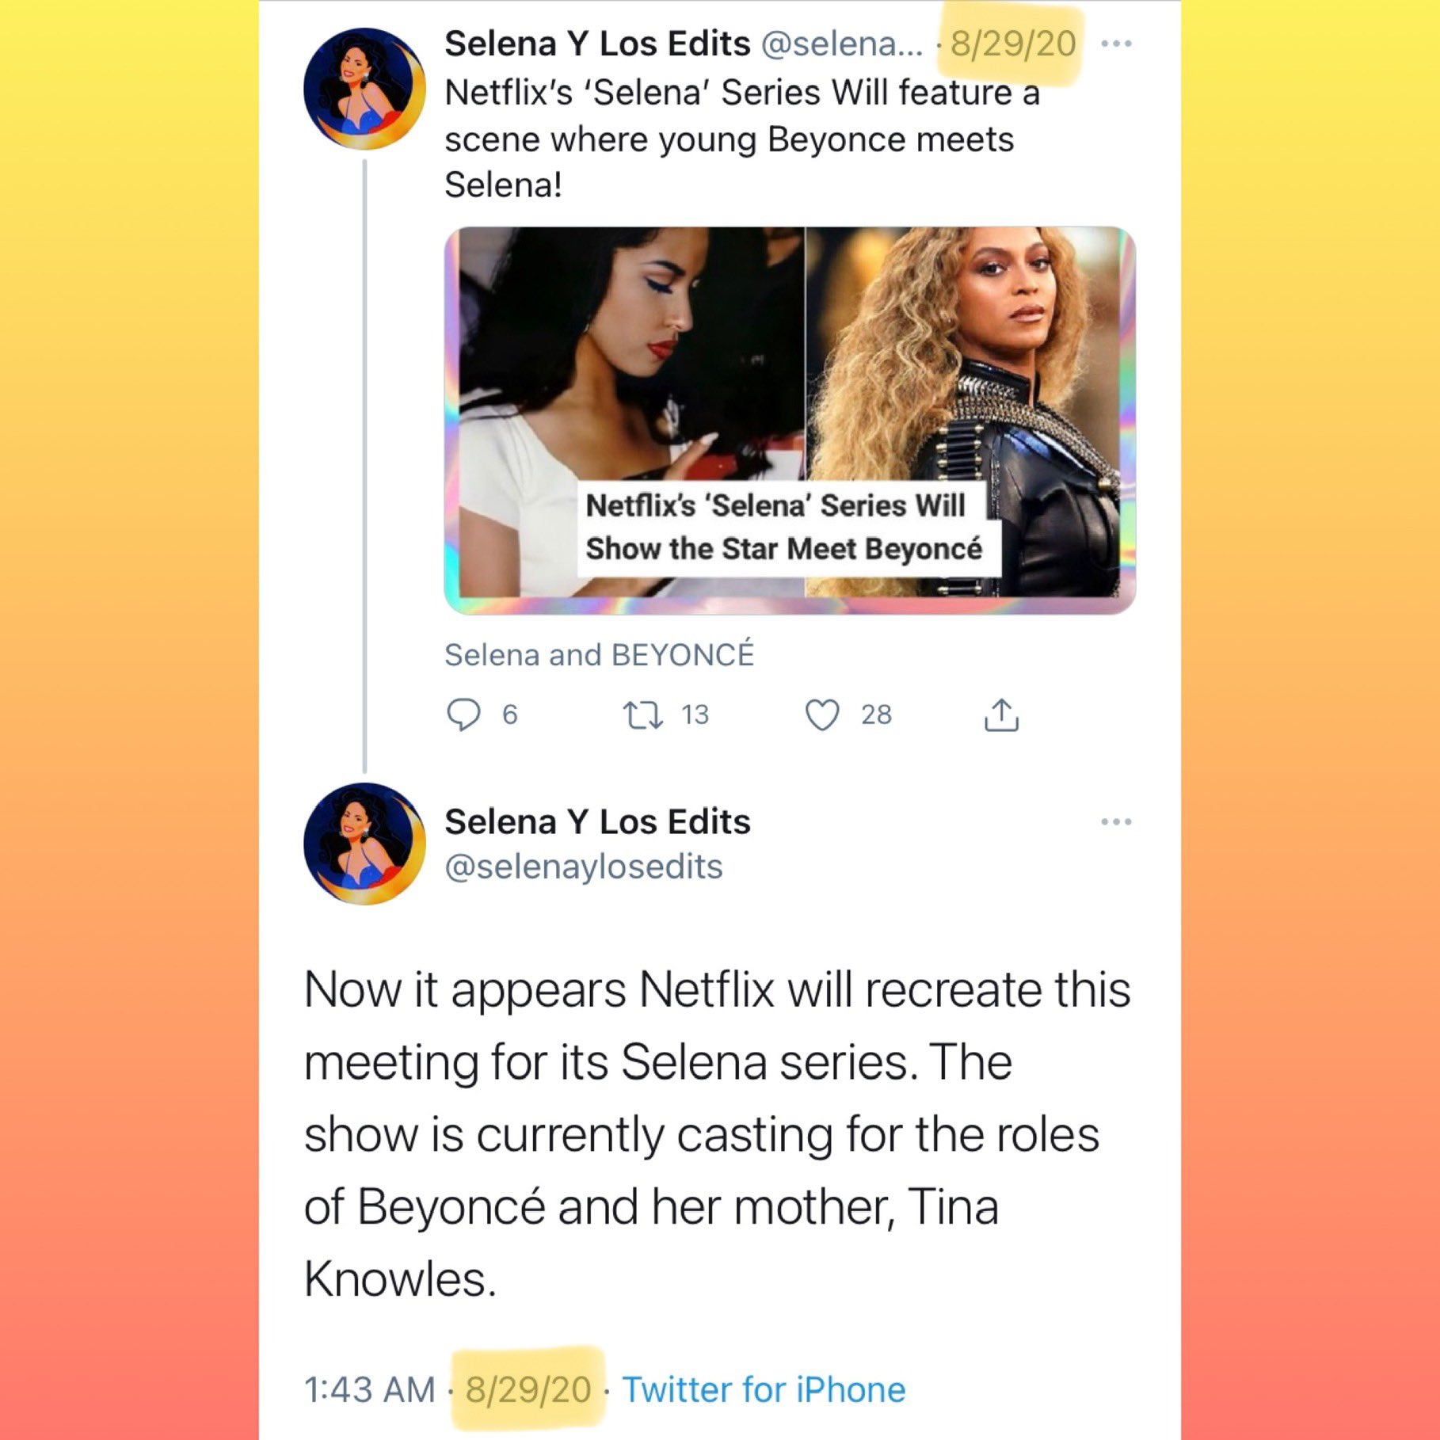The image size is (1440, 1440).
Task: Click the Selena Y Los Edits name on the top tweet
Action: (597, 44)
